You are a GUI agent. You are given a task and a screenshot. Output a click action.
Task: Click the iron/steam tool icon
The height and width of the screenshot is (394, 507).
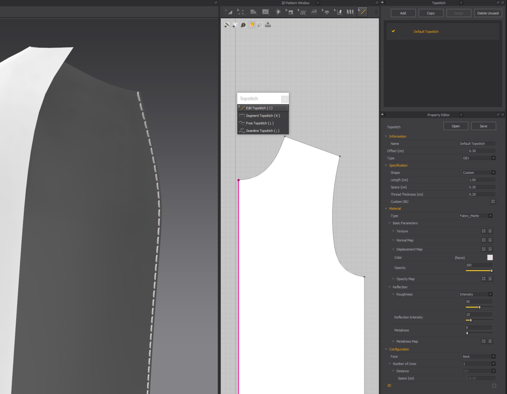tap(314, 12)
